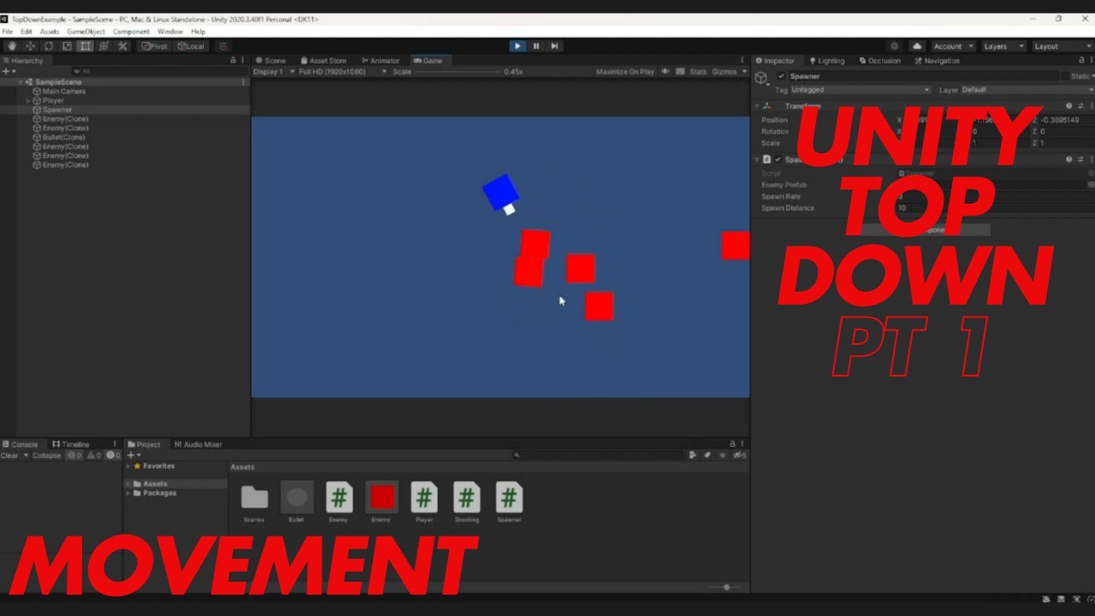Select the red Enemy prefab asset
Viewport: 1095px width, 616px height.
(382, 498)
